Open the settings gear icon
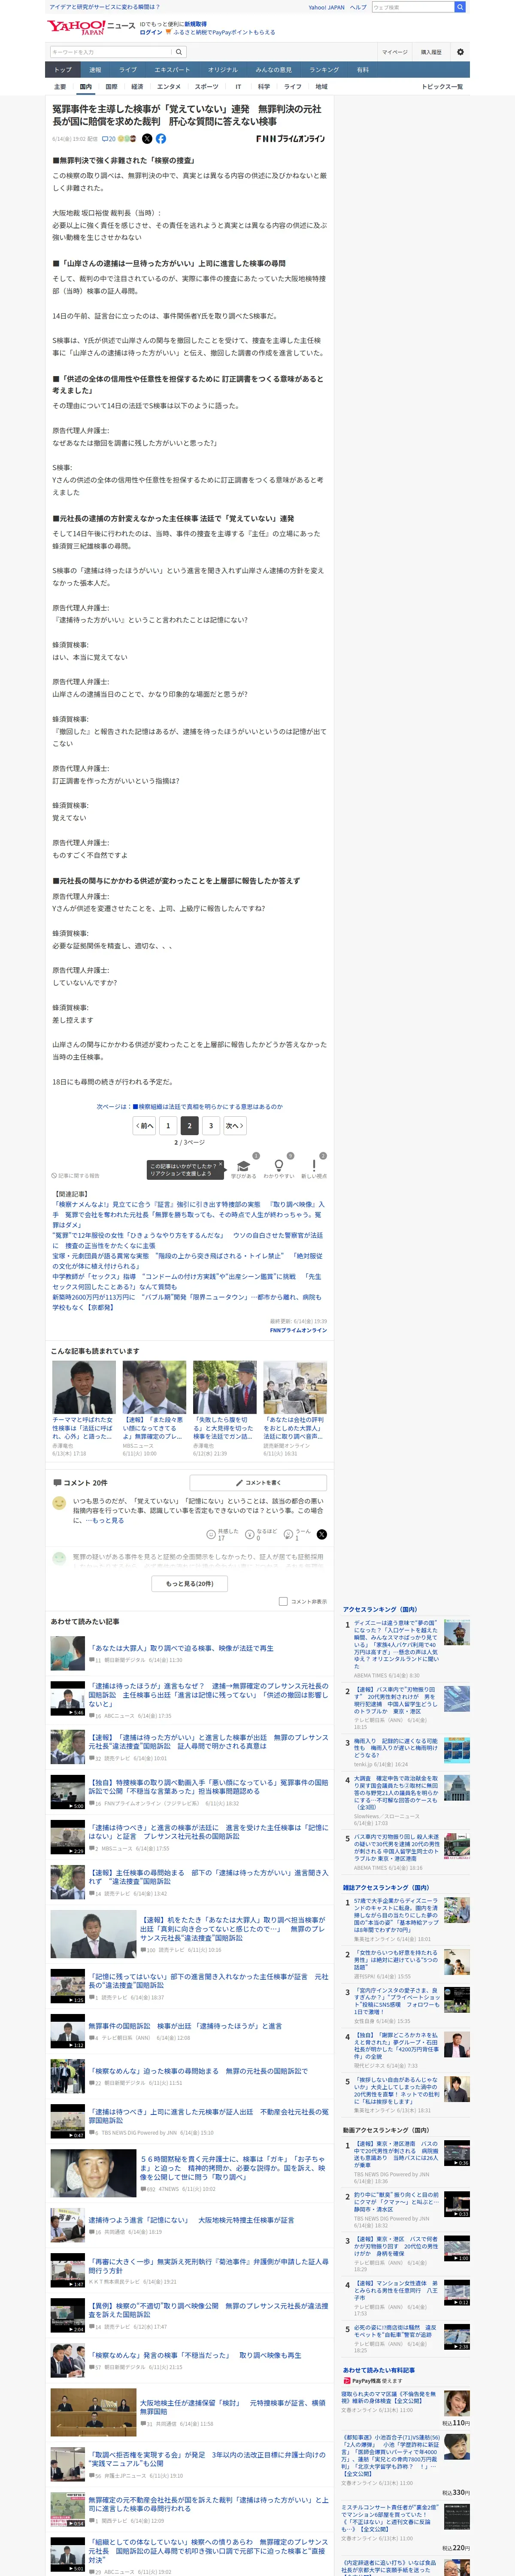The image size is (515, 2576). (x=460, y=52)
